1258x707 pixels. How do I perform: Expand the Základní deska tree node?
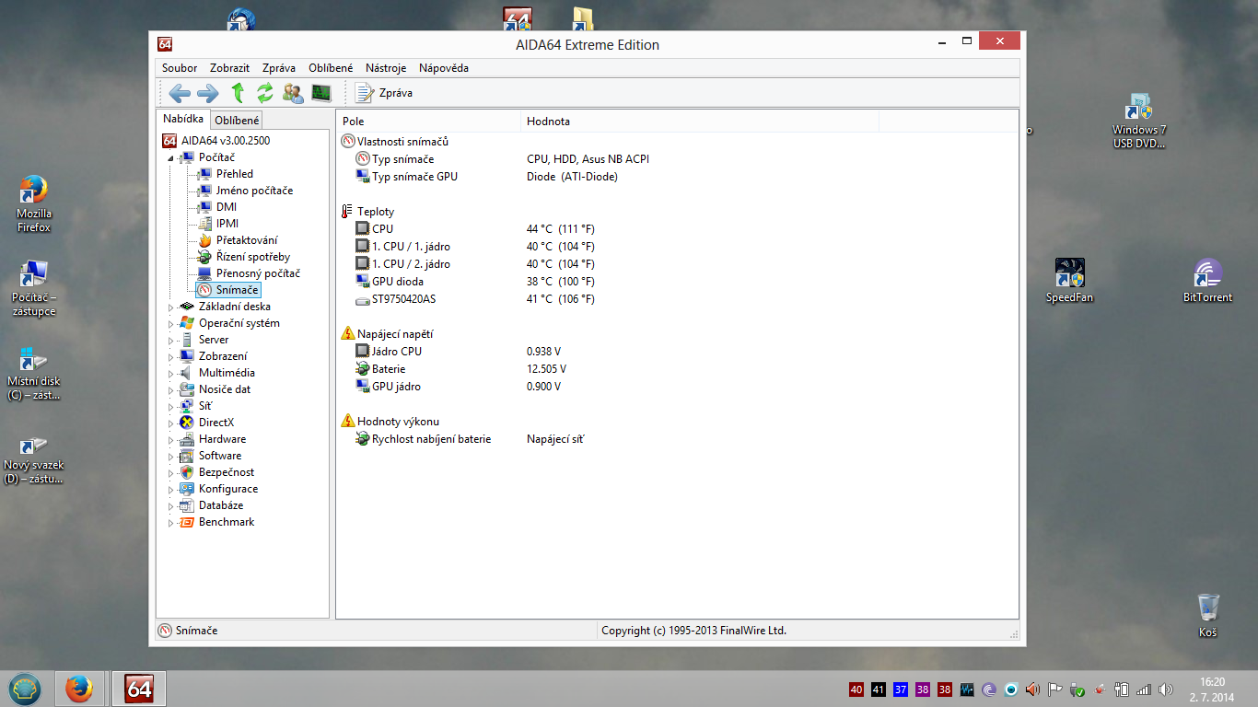(x=171, y=307)
